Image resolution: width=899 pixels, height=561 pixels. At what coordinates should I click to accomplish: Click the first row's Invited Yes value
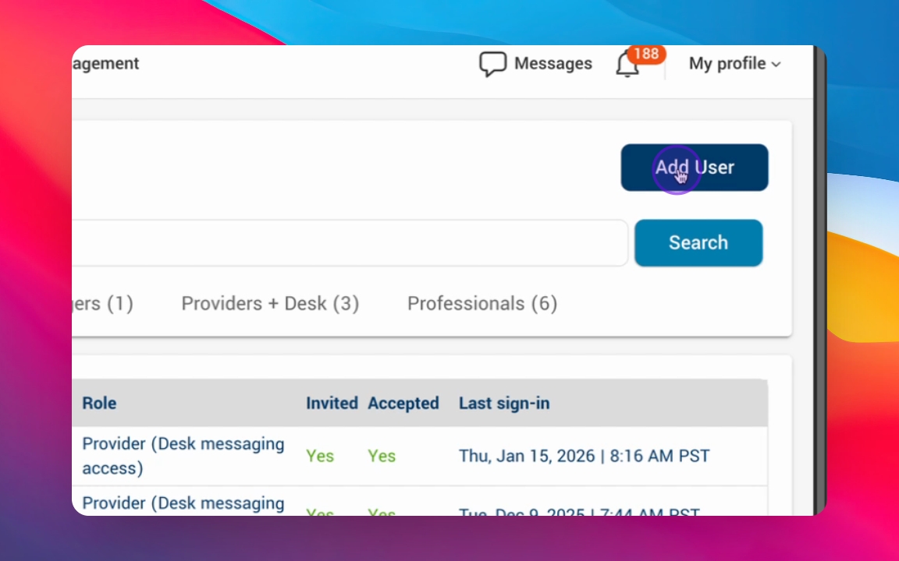point(320,456)
